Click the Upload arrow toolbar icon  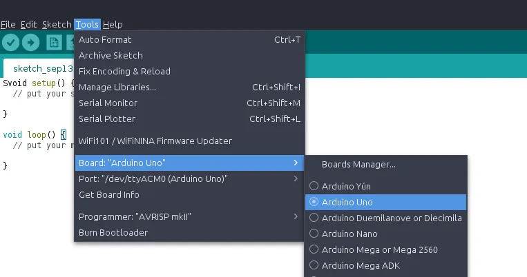click(30, 42)
